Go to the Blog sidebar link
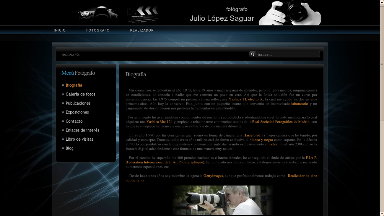 tap(69, 148)
